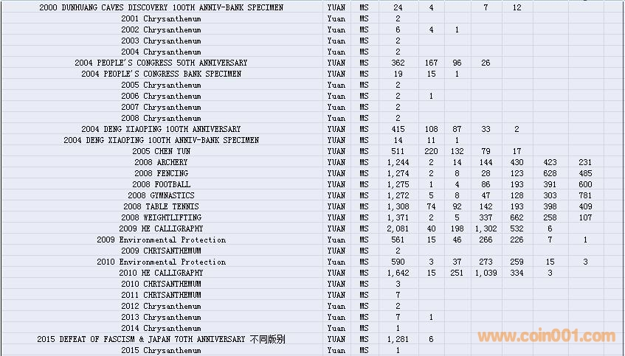This screenshot has width=625, height=356.
Task: Click the 2008 WEIGHTLIFTING total 1,371
Action: pyautogui.click(x=398, y=218)
